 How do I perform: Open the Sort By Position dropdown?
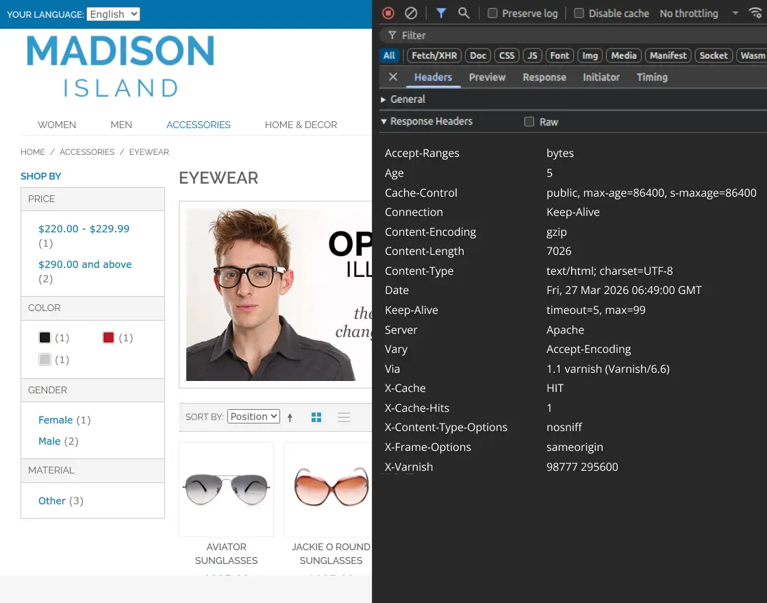pyautogui.click(x=253, y=417)
